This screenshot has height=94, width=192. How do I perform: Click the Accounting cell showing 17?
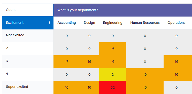click(67, 62)
